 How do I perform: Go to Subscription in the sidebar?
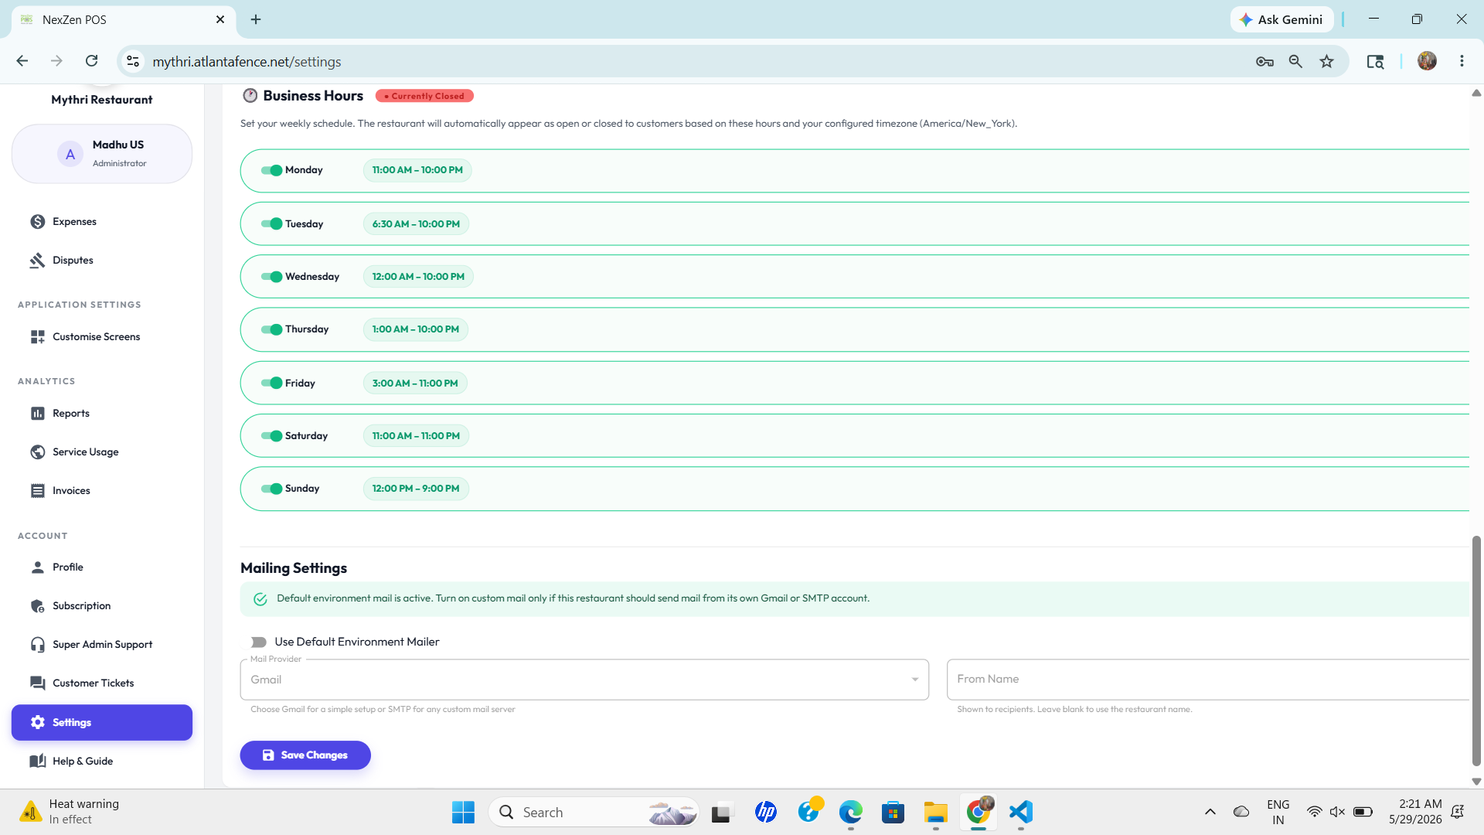102,606
